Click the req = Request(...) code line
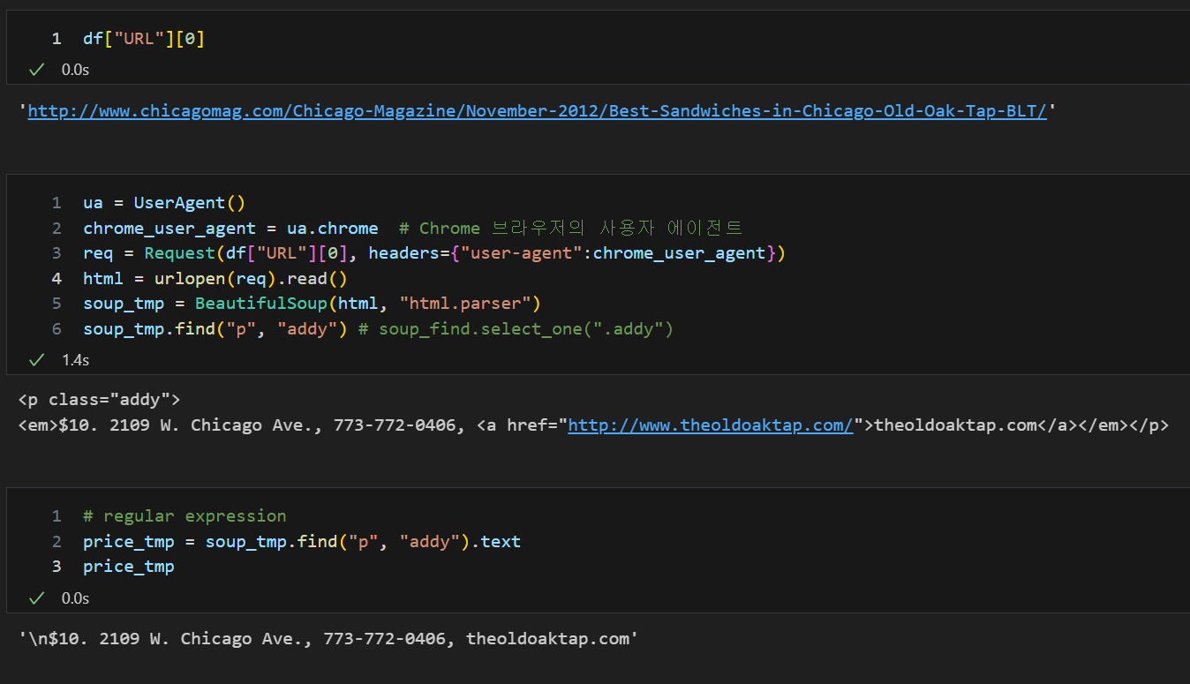The image size is (1190, 684). tap(434, 253)
